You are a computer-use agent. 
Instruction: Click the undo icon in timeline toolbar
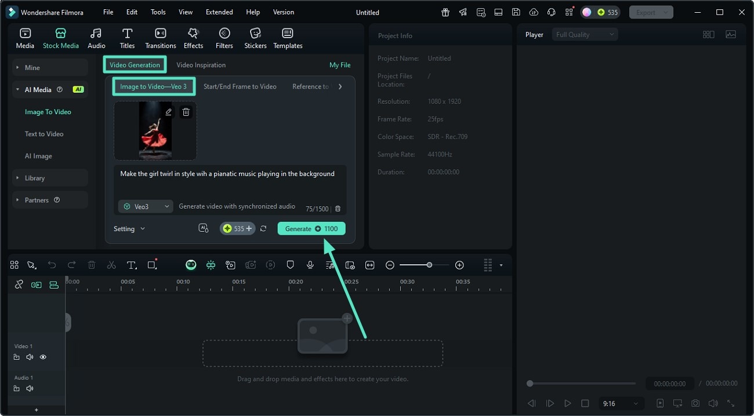tap(52, 265)
